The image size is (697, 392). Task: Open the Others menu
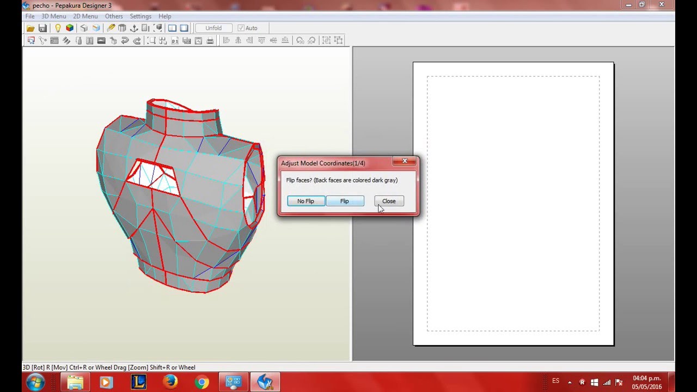[x=114, y=16]
